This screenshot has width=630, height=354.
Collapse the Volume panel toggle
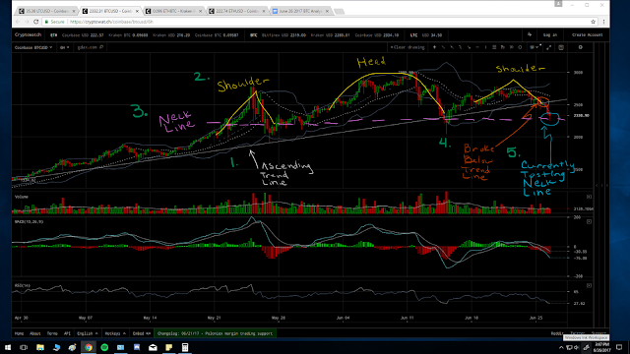589,197
